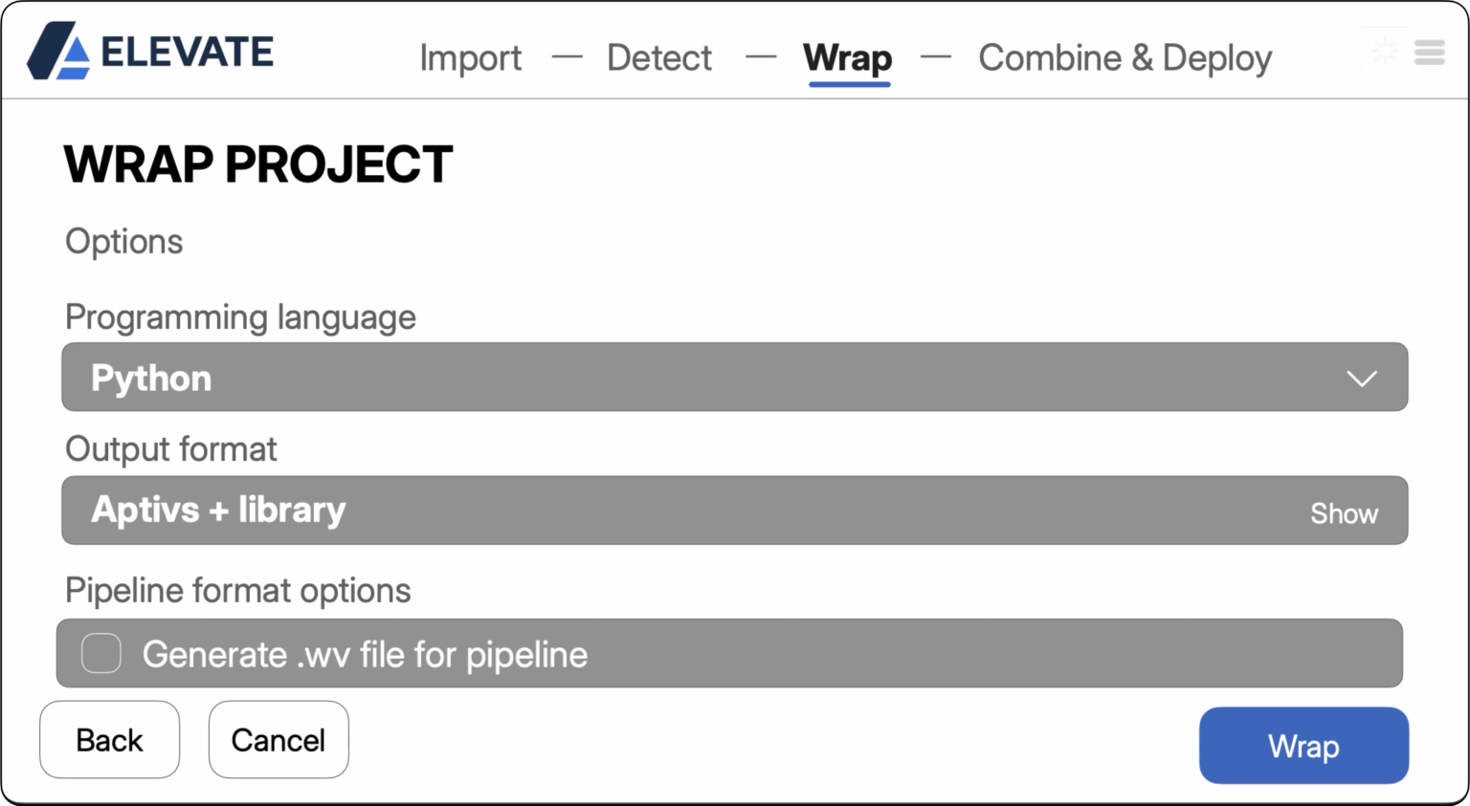This screenshot has height=806, width=1470.
Task: Toggle the sun brightness theme icon
Action: point(1384,52)
